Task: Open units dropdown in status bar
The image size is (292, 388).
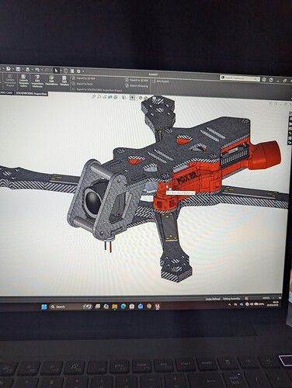Action: tap(273, 298)
